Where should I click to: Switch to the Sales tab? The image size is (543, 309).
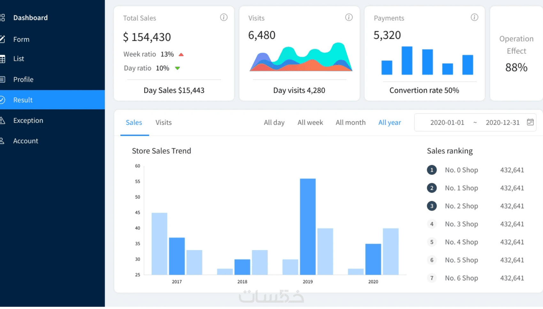pyautogui.click(x=134, y=123)
